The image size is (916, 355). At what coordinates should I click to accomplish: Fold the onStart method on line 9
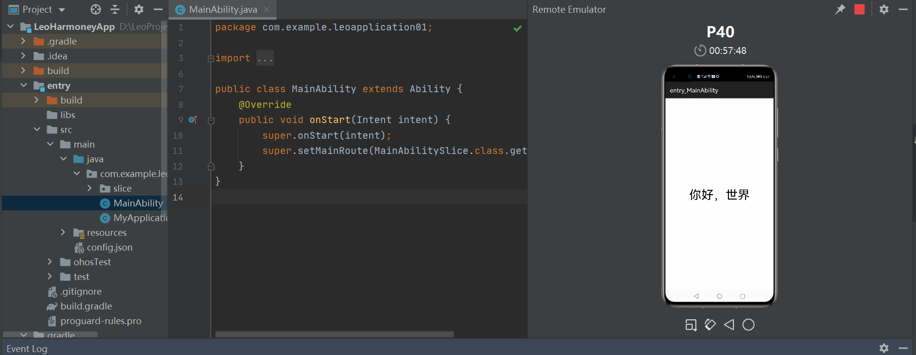click(x=211, y=120)
